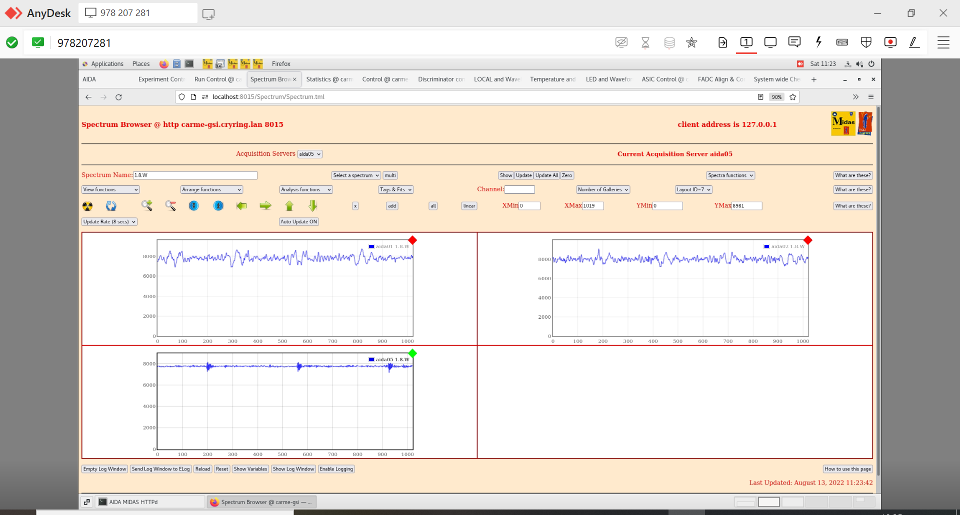Open the Update Rate dropdown
The image size is (960, 515).
click(x=109, y=222)
